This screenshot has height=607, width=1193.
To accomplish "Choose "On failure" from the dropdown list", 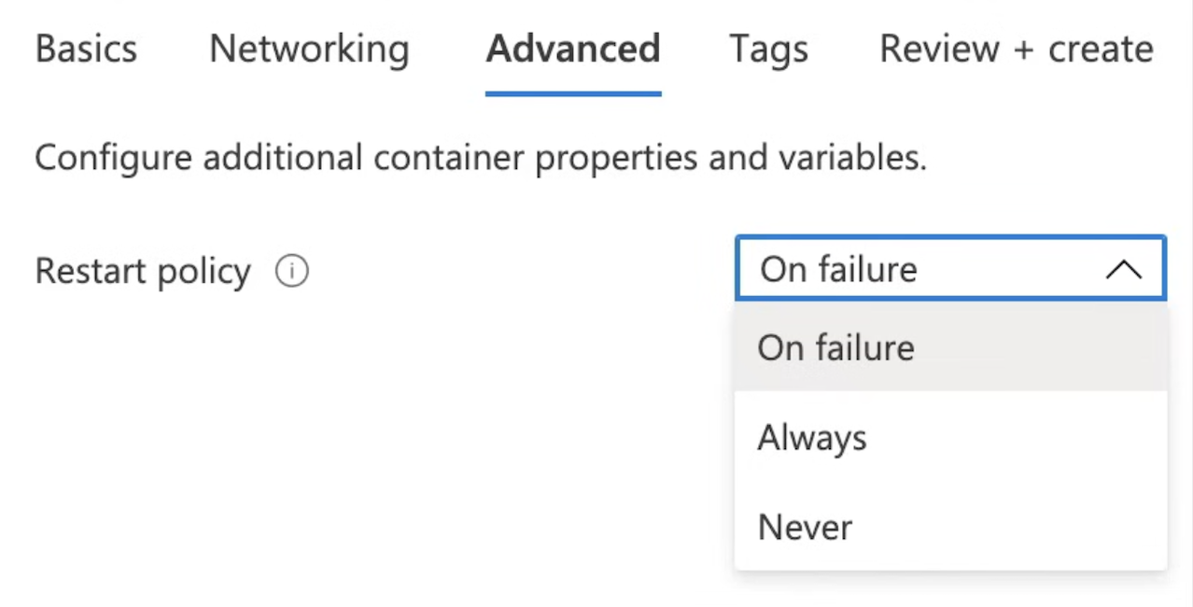I will [x=835, y=348].
